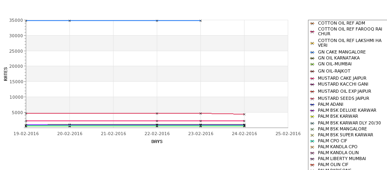Click the COTTON OIL REF ADM legend marker
The width and height of the screenshot is (387, 170).
[312, 23]
